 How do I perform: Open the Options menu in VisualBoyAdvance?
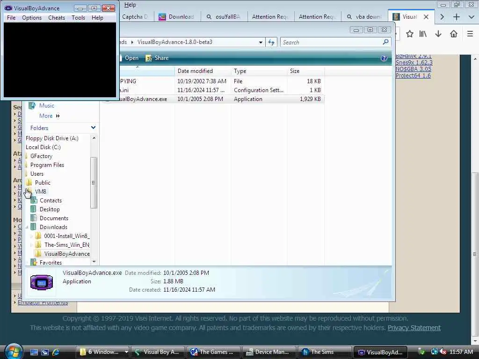click(x=32, y=18)
